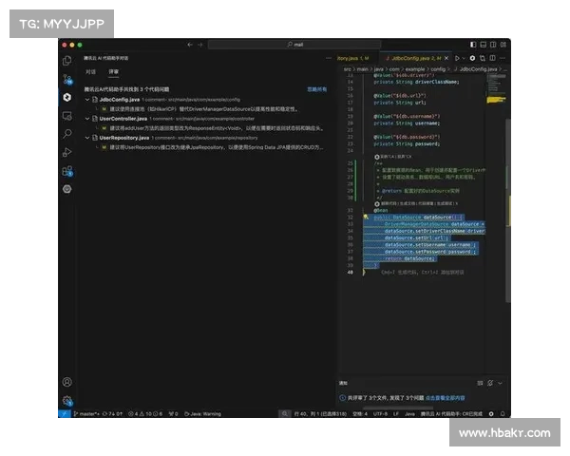This screenshot has height=456, width=570.
Task: Click command center search box
Action: (294, 45)
